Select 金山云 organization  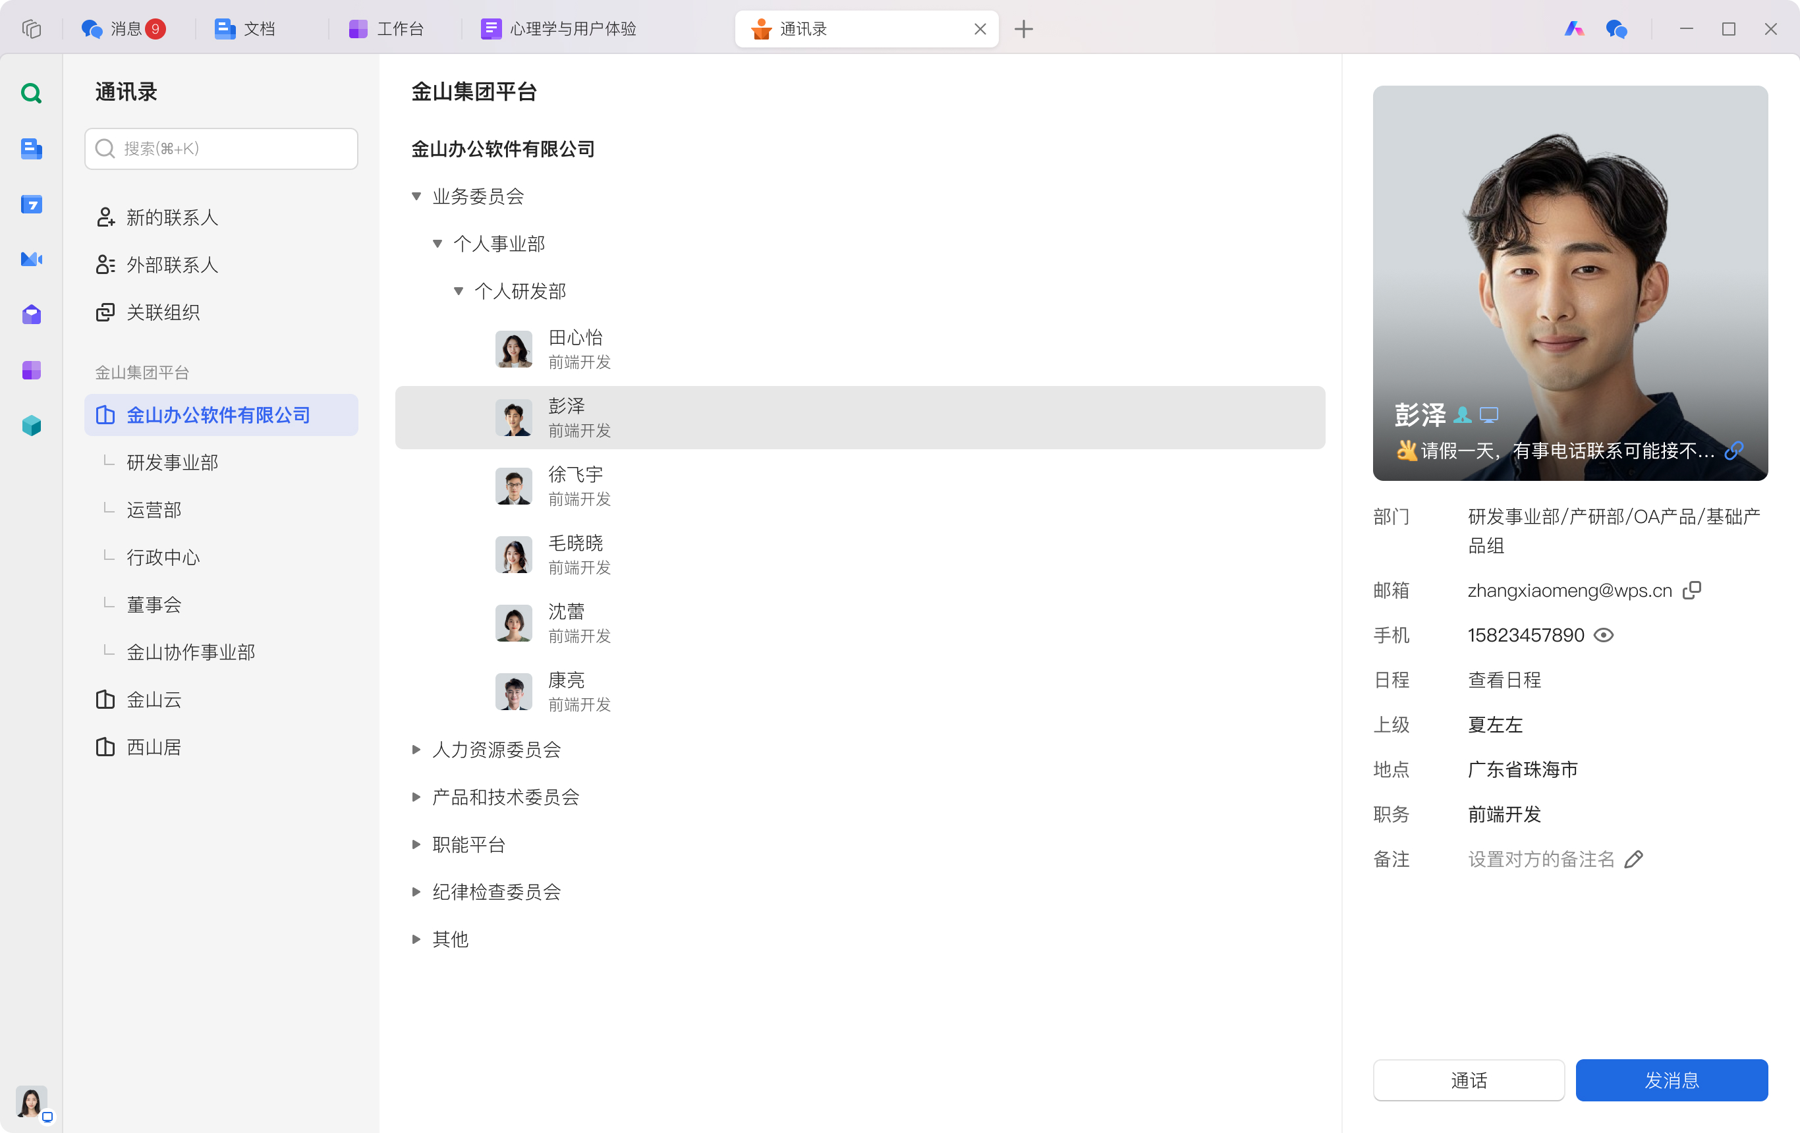coord(221,700)
